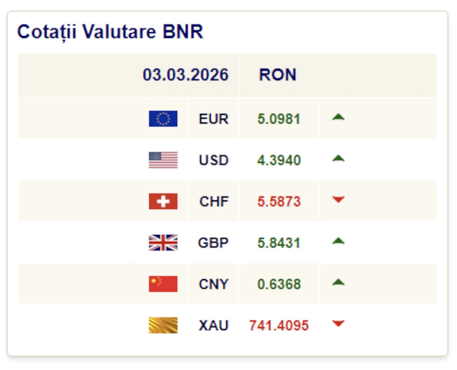Click the GBP currency label
This screenshot has height=370, width=457.
click(x=213, y=243)
